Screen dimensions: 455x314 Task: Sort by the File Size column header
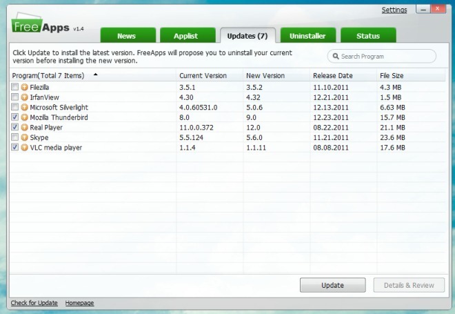tap(411, 75)
